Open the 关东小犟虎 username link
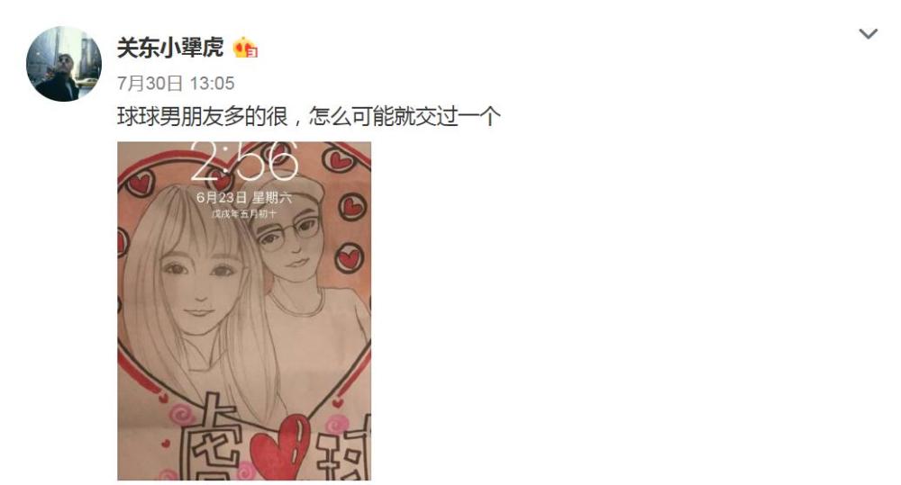 (x=170, y=48)
